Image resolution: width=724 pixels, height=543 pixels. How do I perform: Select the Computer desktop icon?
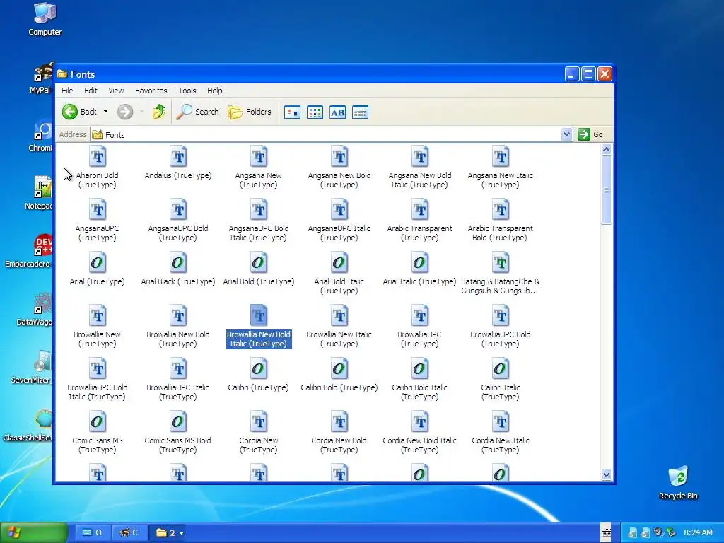pos(45,19)
